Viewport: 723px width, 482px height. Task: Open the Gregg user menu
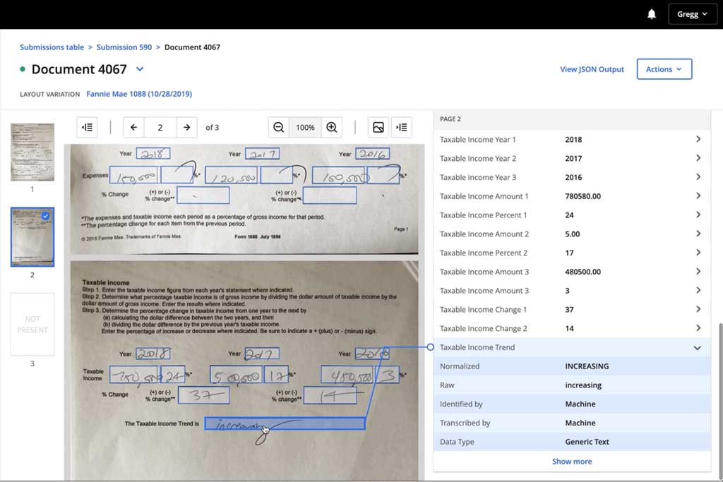pos(692,14)
